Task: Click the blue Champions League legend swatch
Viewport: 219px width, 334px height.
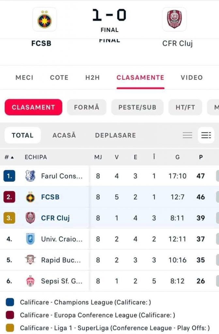Action: tap(10, 302)
